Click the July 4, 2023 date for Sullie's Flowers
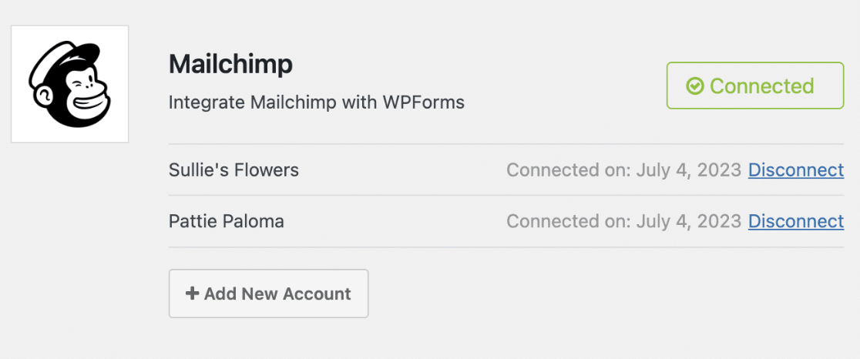 (689, 169)
